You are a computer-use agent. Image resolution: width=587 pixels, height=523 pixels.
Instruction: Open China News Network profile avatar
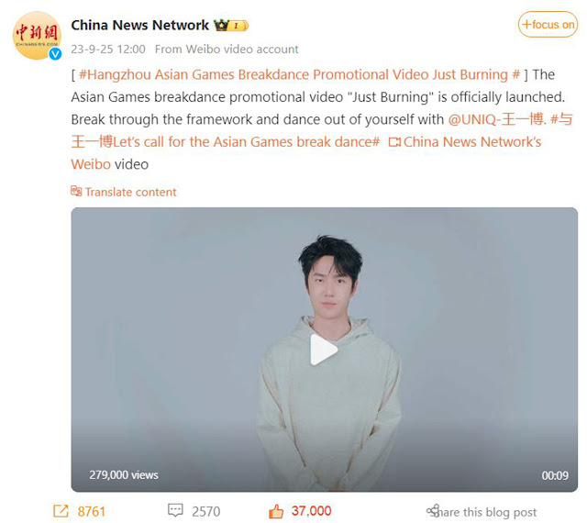point(37,35)
